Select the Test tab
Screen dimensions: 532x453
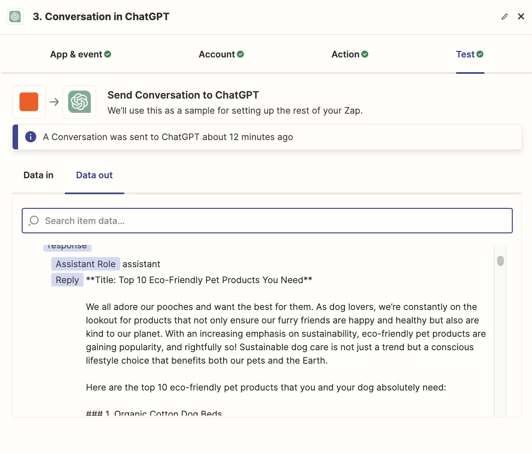click(470, 55)
